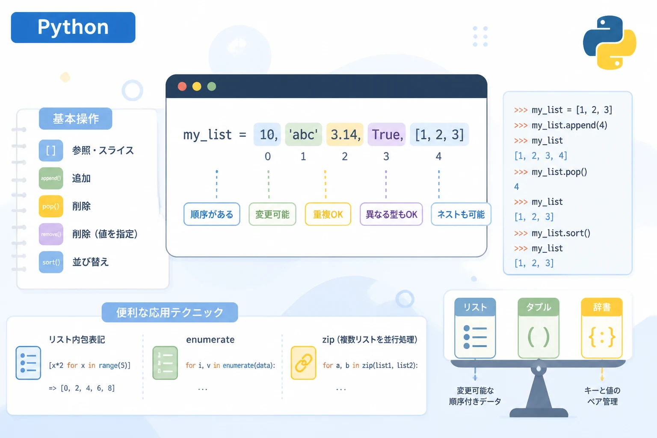
Task: Click index 2 under 3.14
Action: point(345,157)
